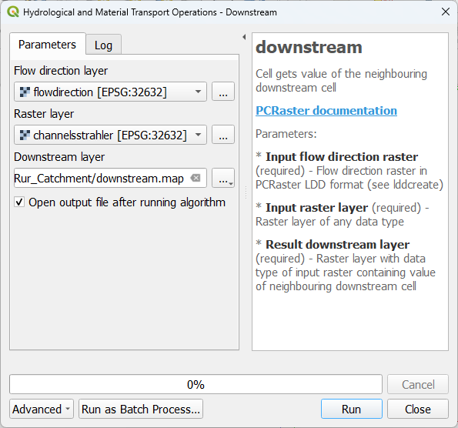Open the PCRaster documentation link
Image resolution: width=458 pixels, height=428 pixels.
(x=326, y=111)
